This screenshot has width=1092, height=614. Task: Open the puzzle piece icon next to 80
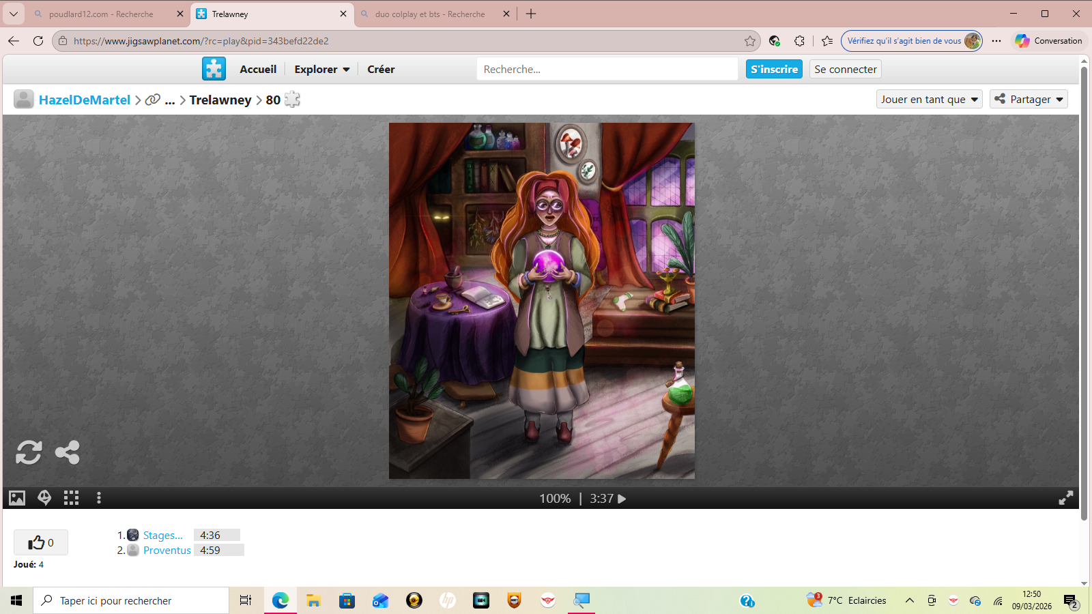tap(292, 100)
